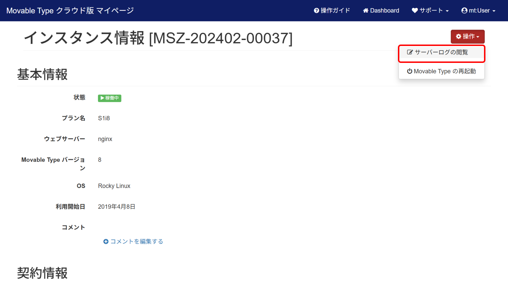Open the mt:User account dropdown arrow
Image resolution: width=508 pixels, height=282 pixels.
coord(494,11)
